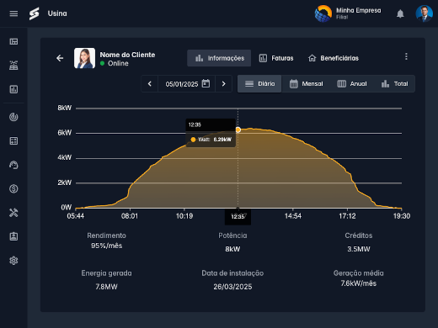Open the hamburger menu
438x328 pixels.
(13, 13)
